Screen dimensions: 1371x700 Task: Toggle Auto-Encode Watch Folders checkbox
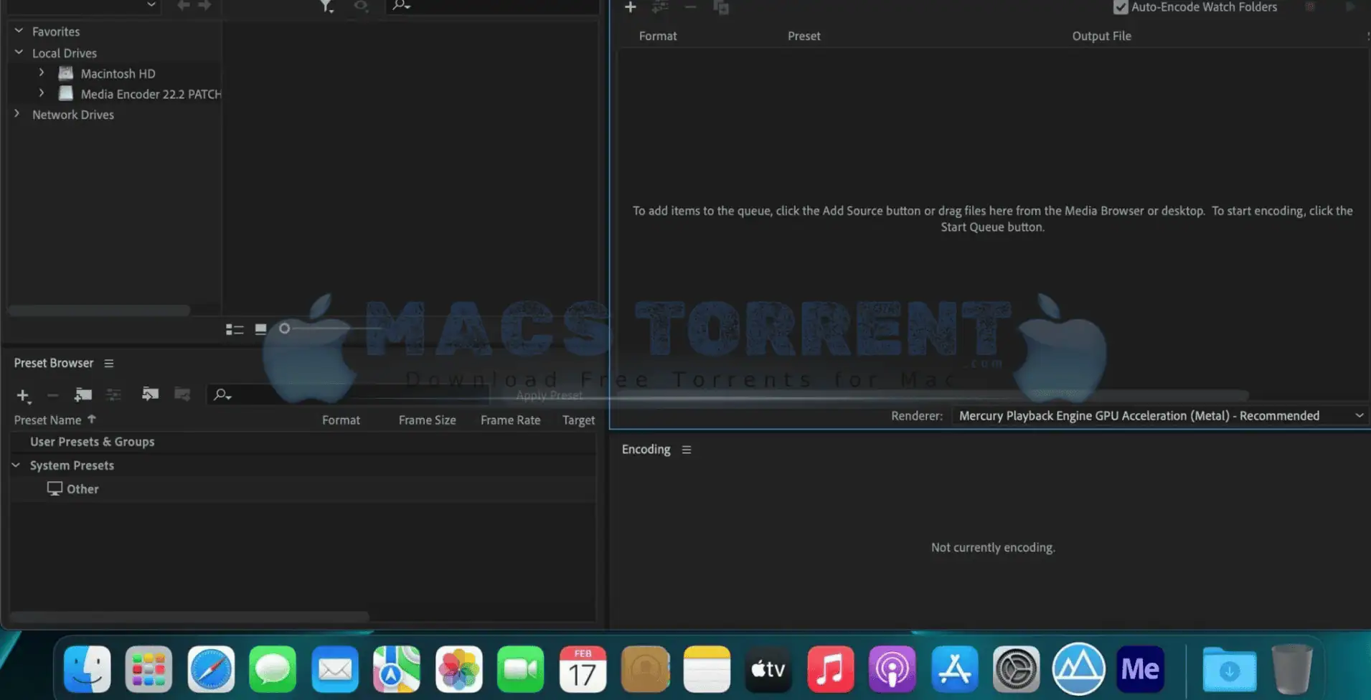click(x=1121, y=7)
